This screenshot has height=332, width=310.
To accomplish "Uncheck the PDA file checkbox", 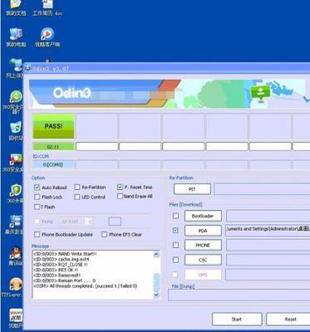I will pos(175,230).
